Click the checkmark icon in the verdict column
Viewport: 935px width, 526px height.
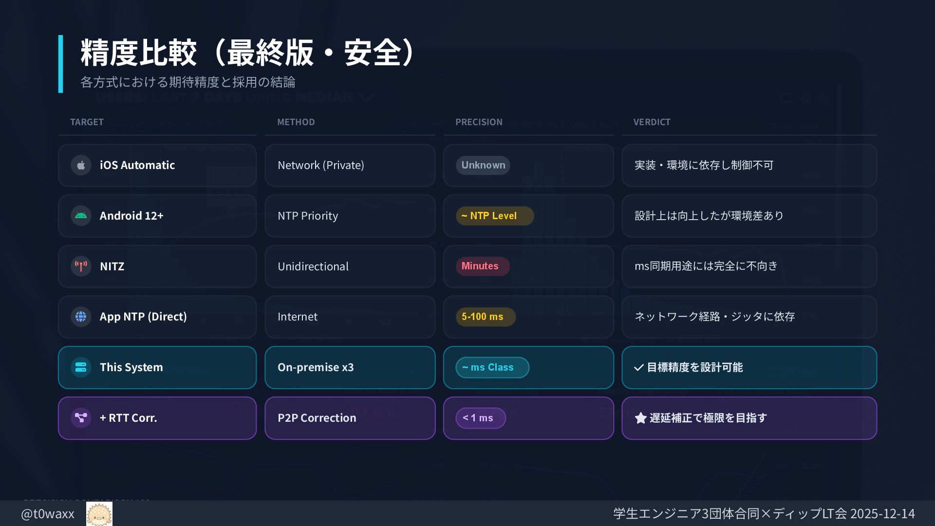639,368
